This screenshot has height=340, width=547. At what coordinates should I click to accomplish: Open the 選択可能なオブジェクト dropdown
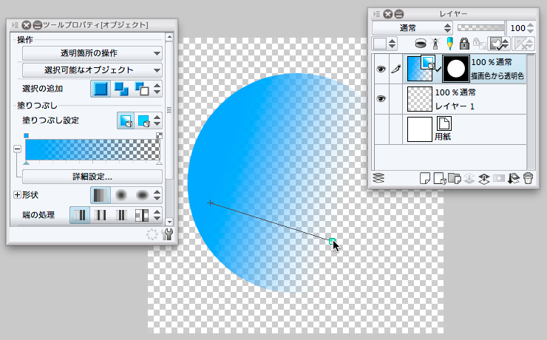tap(92, 70)
